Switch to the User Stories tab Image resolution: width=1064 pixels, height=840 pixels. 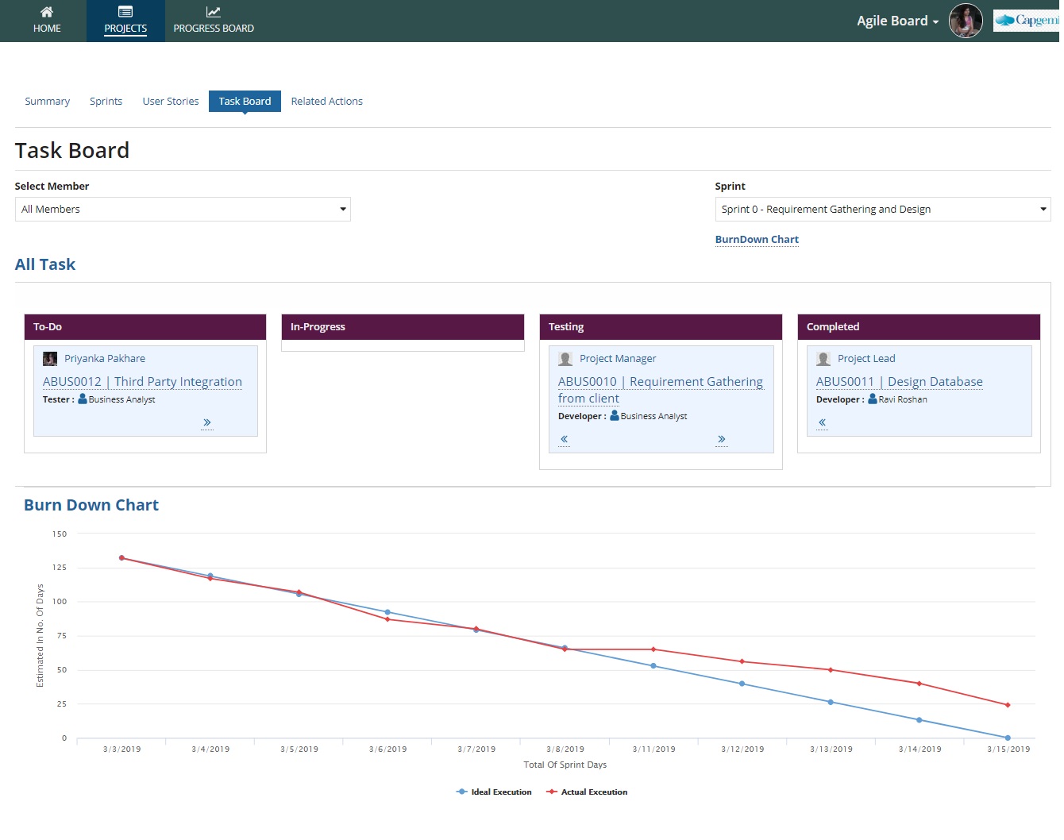point(170,101)
